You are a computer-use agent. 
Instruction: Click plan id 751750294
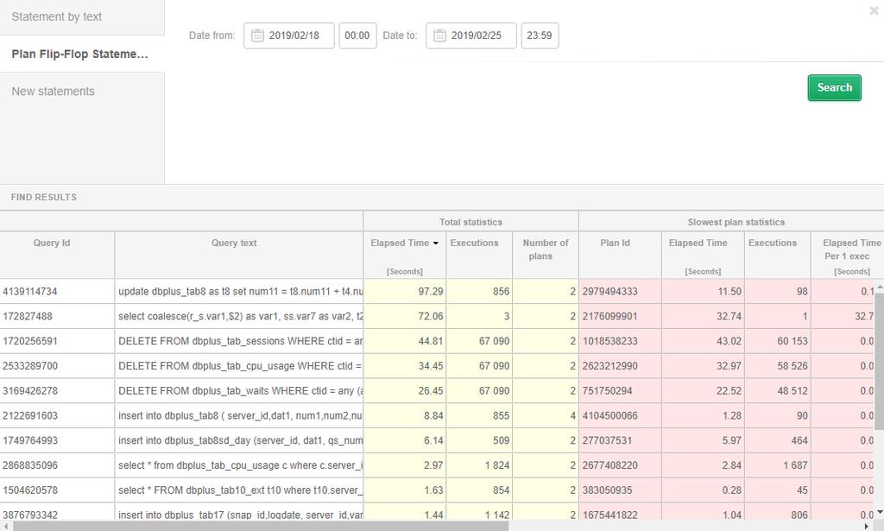click(x=608, y=390)
